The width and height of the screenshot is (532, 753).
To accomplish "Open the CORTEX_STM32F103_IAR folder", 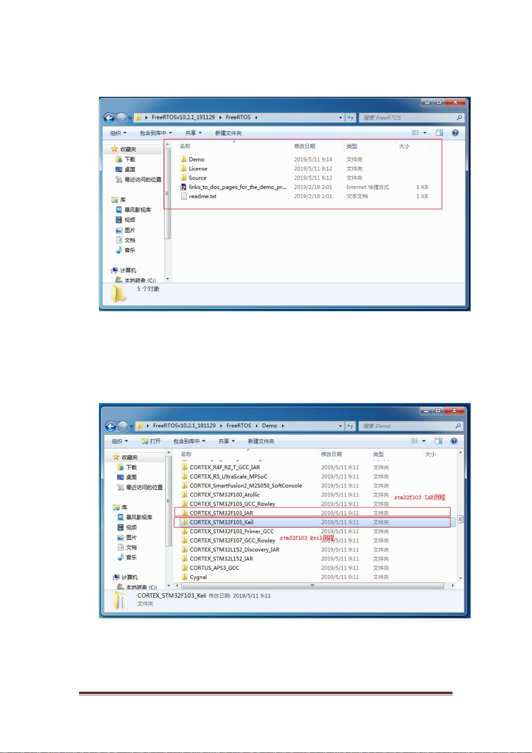I will tap(221, 513).
